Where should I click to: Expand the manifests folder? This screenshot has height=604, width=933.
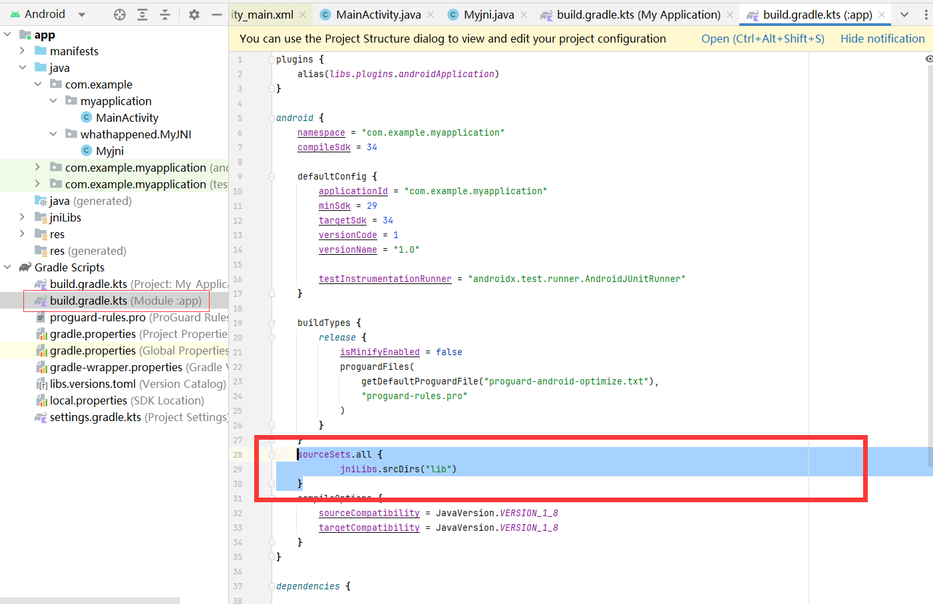pos(22,51)
